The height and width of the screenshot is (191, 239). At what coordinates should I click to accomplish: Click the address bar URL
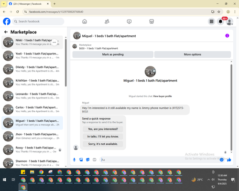[x=56, y=12]
